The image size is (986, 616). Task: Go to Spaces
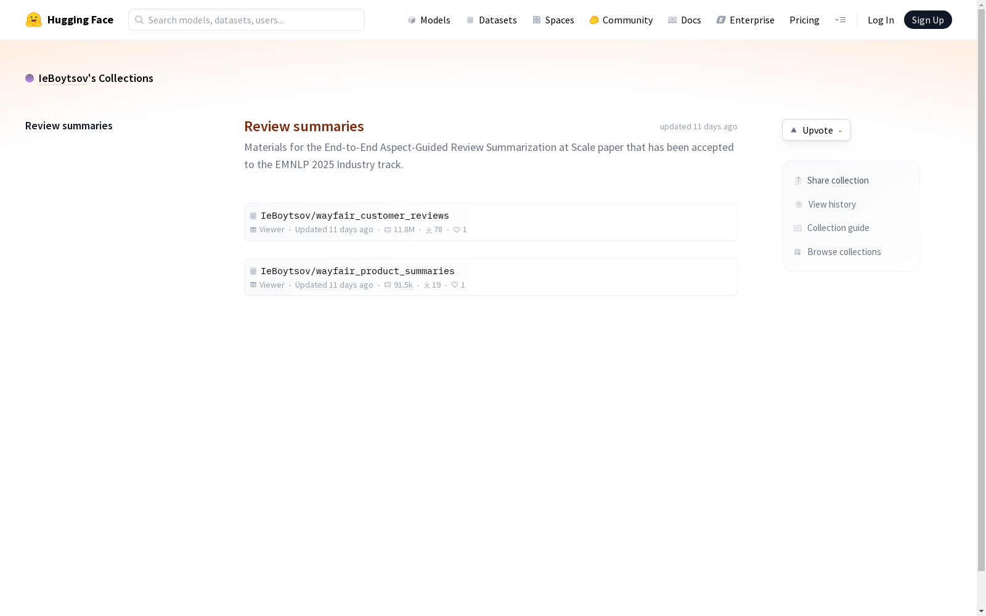(553, 20)
